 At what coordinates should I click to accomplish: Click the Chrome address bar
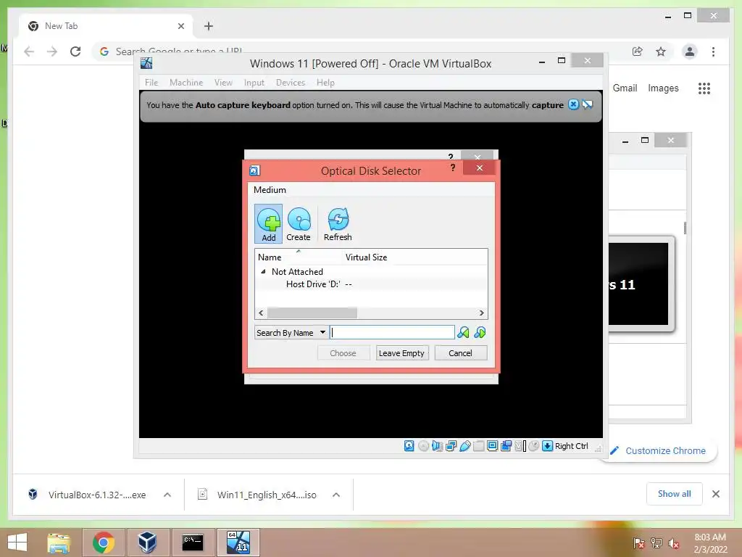pos(359,51)
